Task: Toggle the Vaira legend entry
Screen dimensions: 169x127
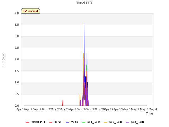Action: pyautogui.click(x=72, y=122)
